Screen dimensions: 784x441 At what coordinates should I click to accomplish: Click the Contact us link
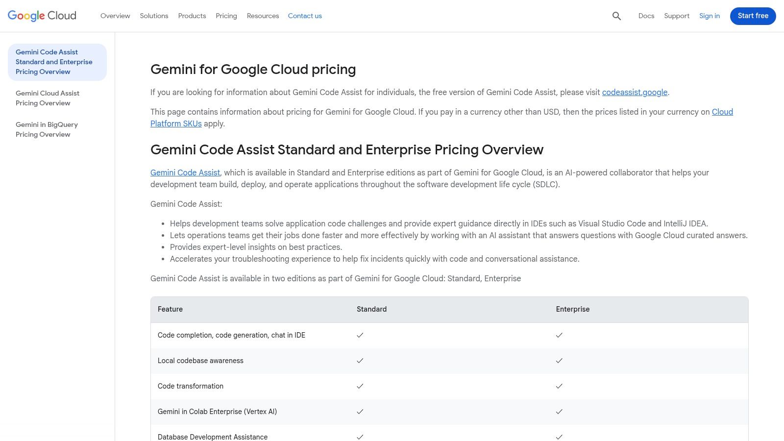click(305, 16)
